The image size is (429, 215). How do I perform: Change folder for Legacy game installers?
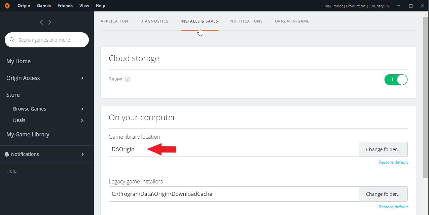383,194
